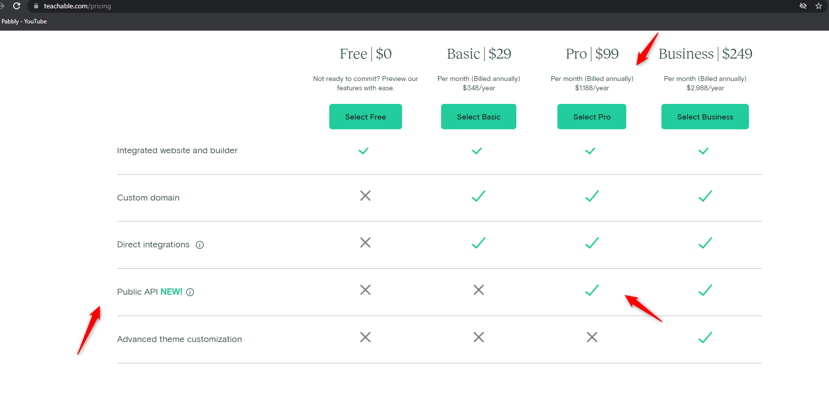Click Free plan Integrated website checkmark
This screenshot has height=401, width=829.
[x=363, y=151]
